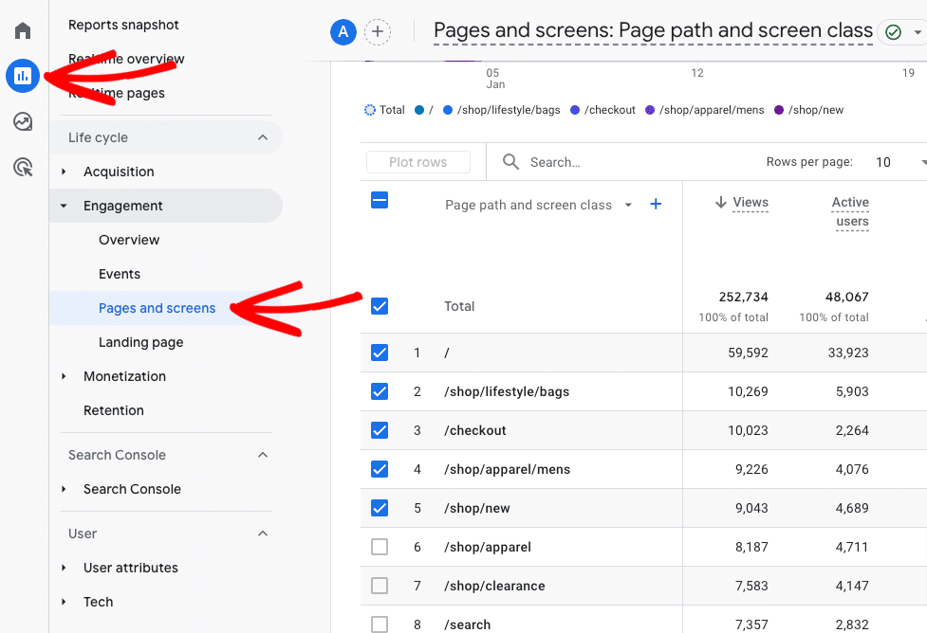
Task: Open the Explore icon in left rail
Action: coord(23,121)
